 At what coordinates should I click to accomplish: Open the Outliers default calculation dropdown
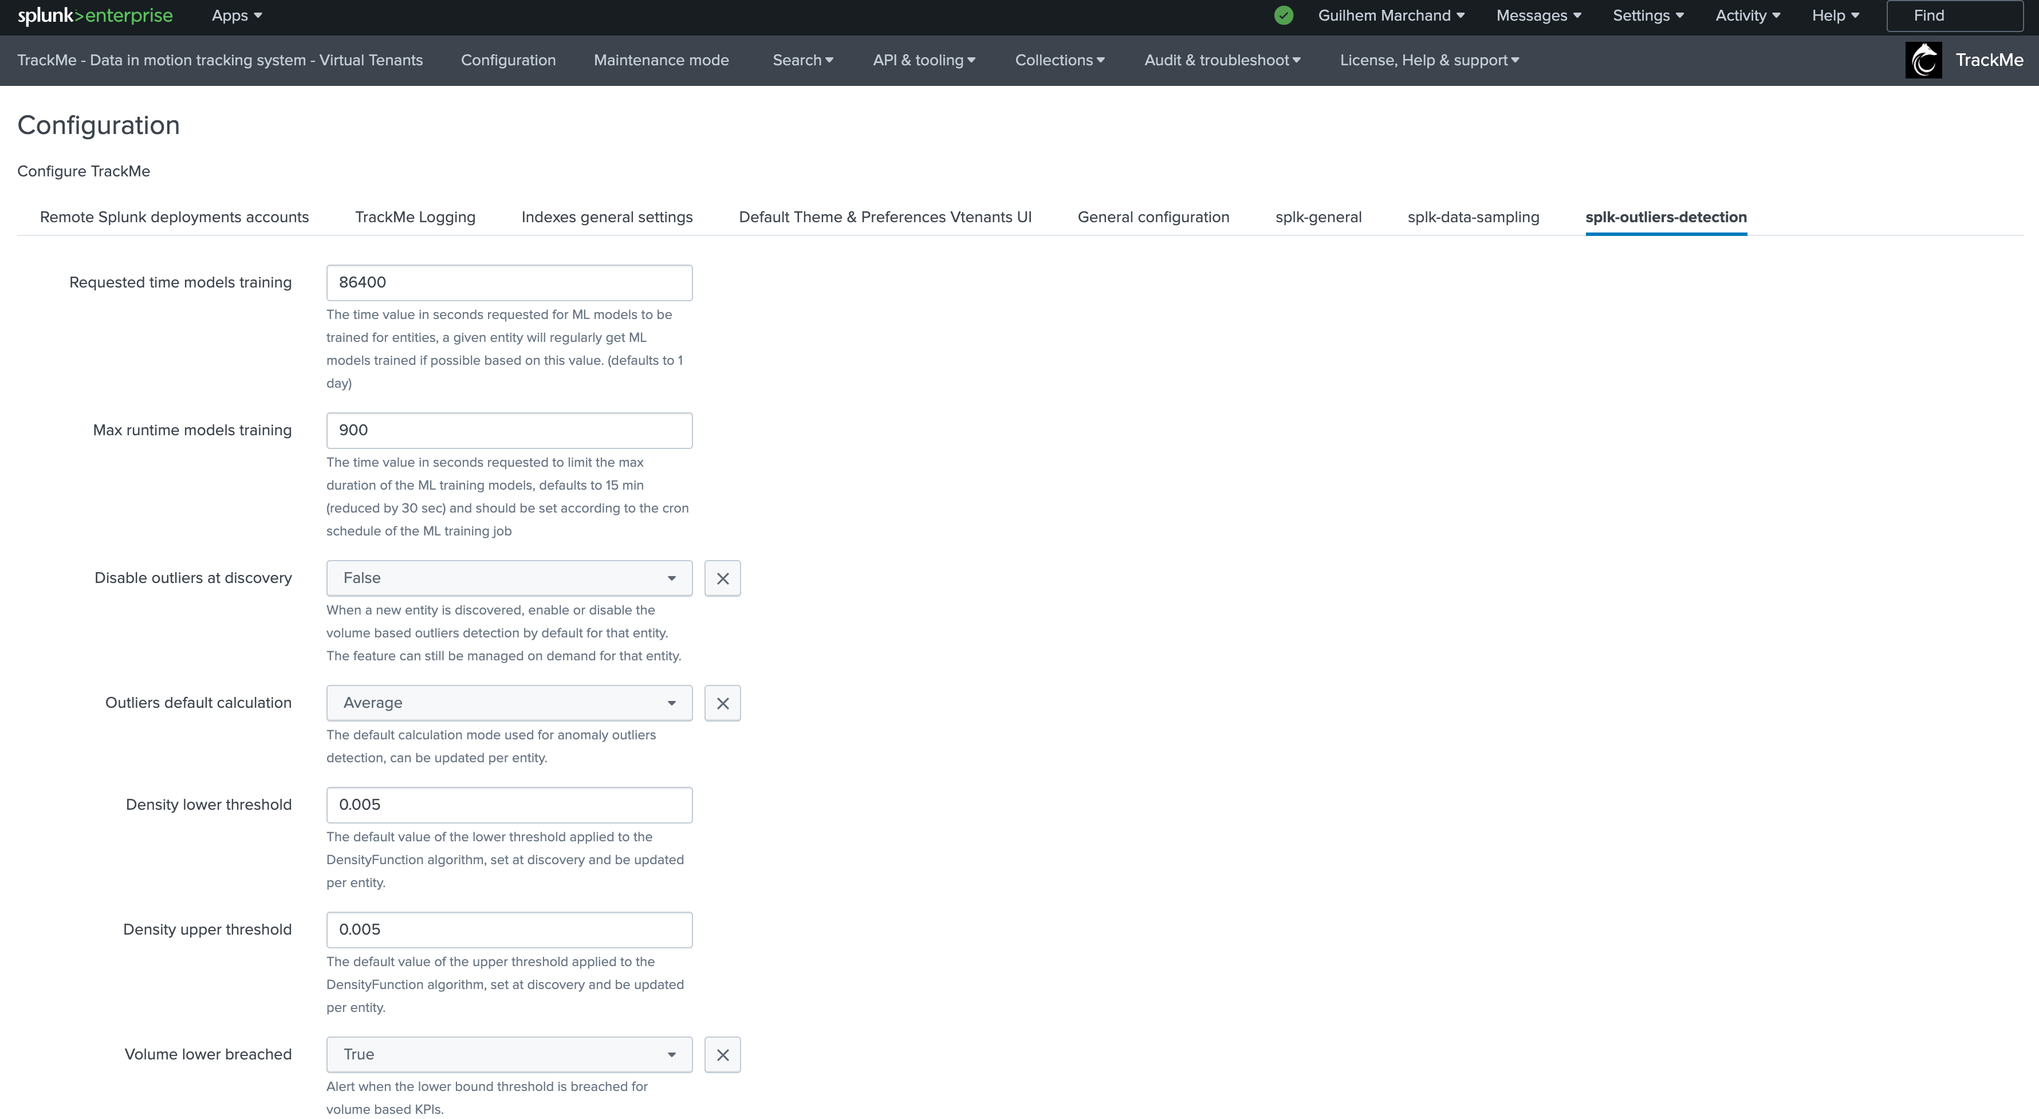point(509,704)
